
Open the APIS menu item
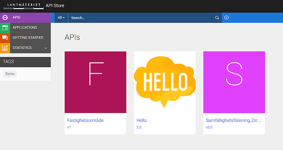[25, 17]
